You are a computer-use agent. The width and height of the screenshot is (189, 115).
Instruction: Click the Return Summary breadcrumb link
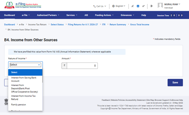tap(118, 24)
